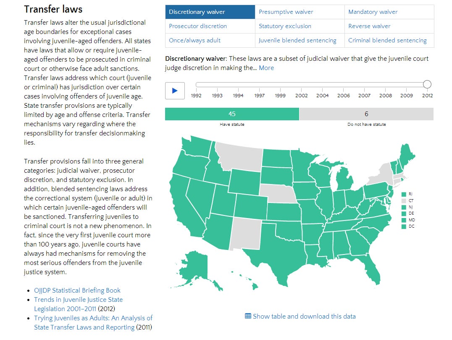This screenshot has height=340, width=452.
Task: Open the OJJDP Statistical Briefing Book link
Action: (x=77, y=290)
